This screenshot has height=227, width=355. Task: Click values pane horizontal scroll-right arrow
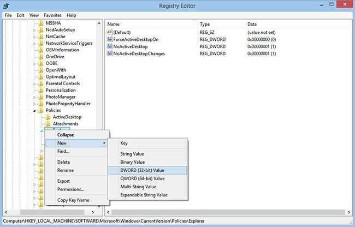pos(349,212)
